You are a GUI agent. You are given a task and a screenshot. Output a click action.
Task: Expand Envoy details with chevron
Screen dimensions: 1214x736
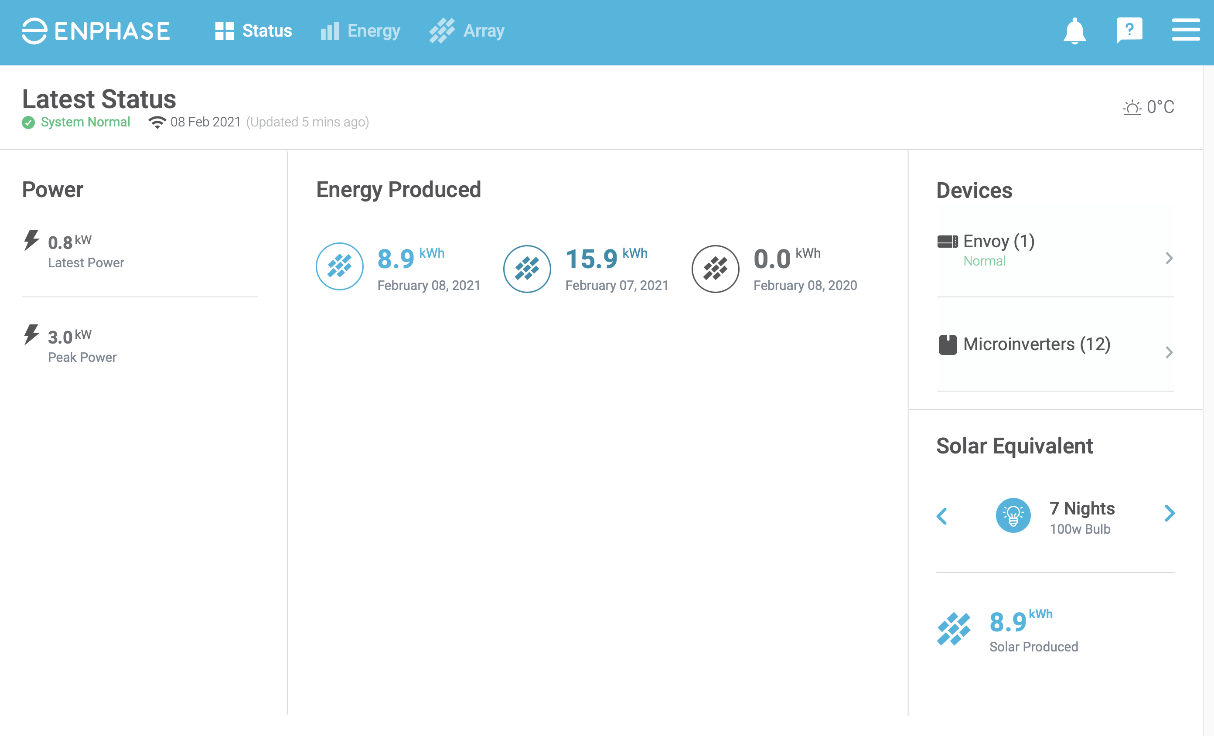(1169, 258)
